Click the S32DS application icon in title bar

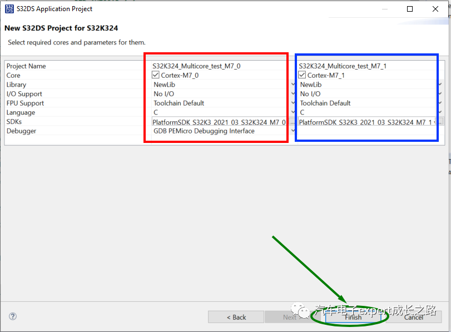coord(9,9)
